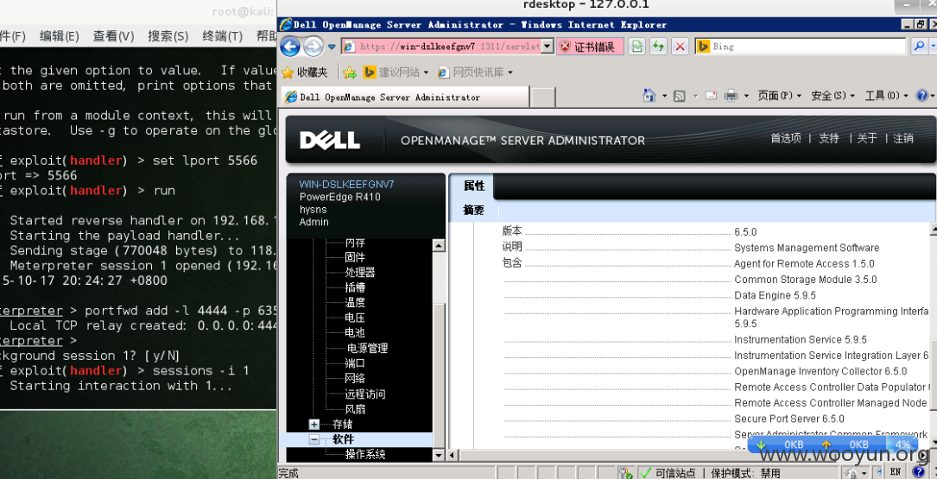937x479 pixels.
Task: Click the 关于 about link
Action: coord(867,139)
